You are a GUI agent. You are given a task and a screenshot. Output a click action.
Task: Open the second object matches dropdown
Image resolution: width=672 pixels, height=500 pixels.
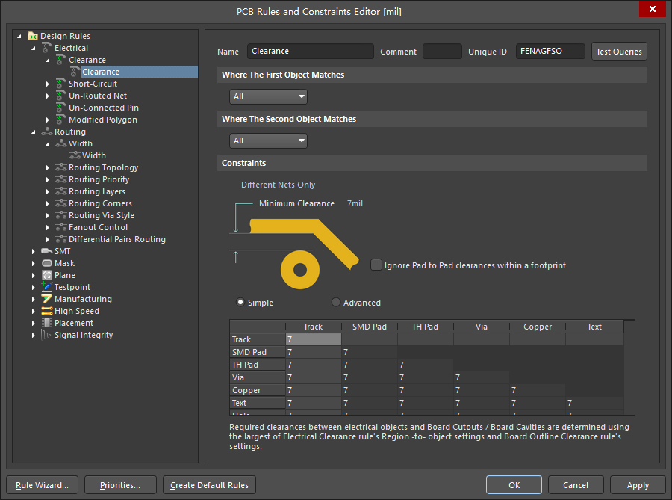[x=268, y=141]
